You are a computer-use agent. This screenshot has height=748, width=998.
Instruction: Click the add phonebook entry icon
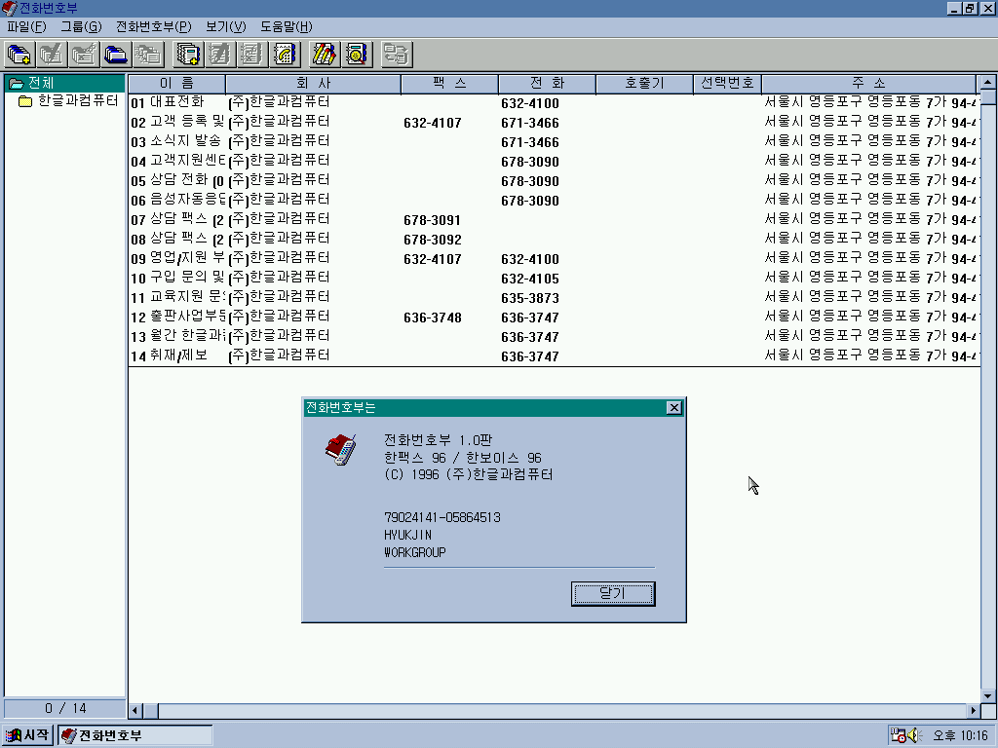(x=188, y=55)
